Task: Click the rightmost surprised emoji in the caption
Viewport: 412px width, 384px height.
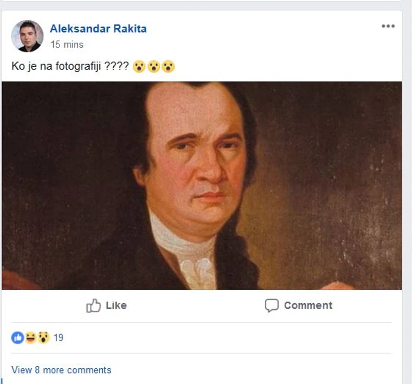Action: pos(168,67)
